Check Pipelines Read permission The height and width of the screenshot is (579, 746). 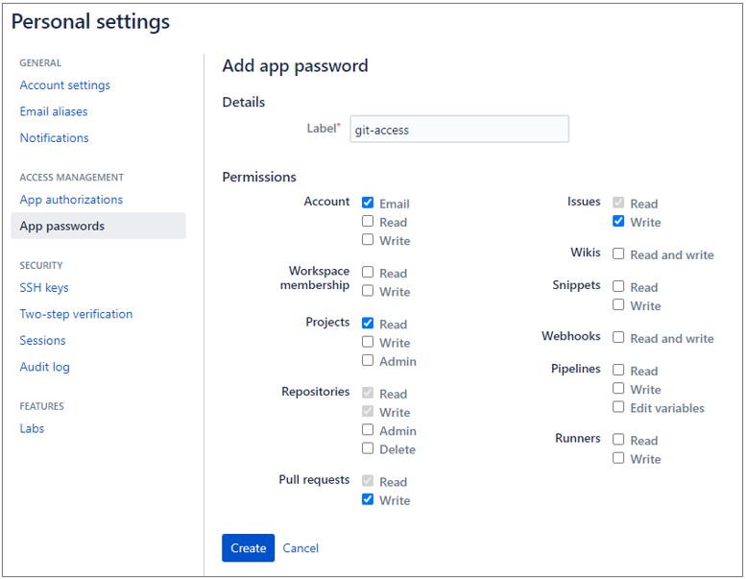(x=618, y=370)
